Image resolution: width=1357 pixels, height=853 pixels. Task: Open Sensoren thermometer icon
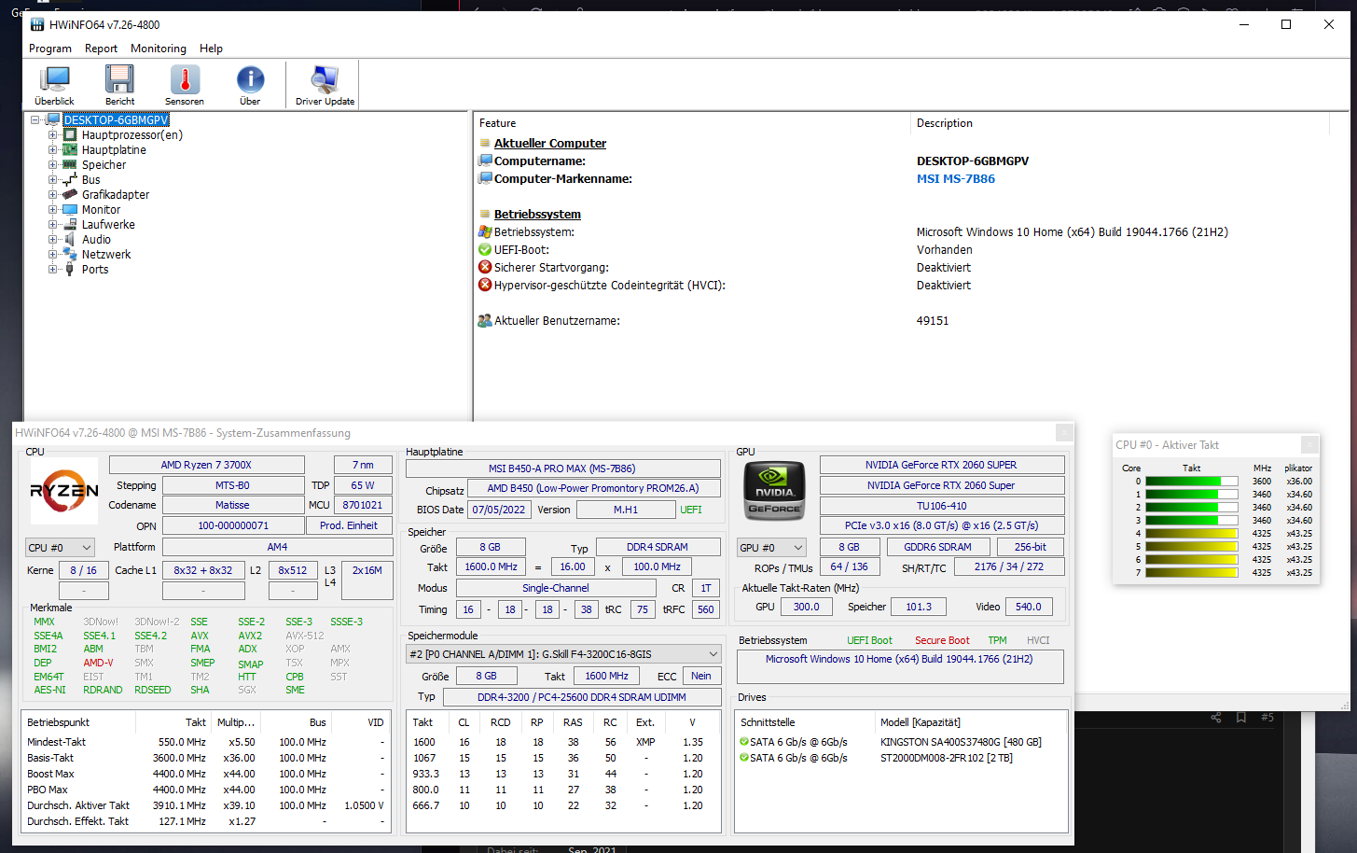pos(185,80)
